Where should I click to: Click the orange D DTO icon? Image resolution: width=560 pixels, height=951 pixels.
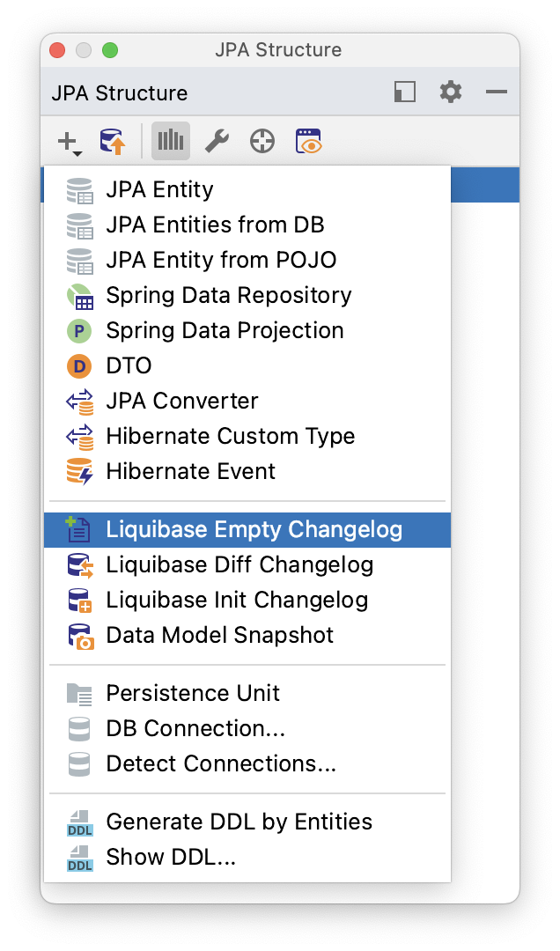click(x=79, y=366)
